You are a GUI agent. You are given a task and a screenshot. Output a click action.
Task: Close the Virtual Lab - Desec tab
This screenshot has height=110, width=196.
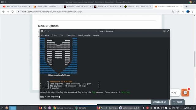(151, 7)
